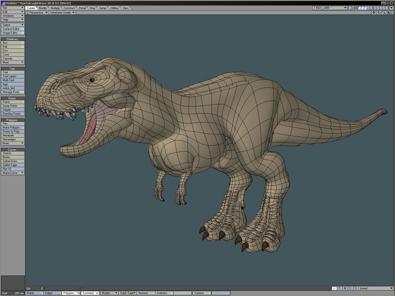Enable the M morph map mode
This screenshot has width=395, height=296.
click(345, 289)
